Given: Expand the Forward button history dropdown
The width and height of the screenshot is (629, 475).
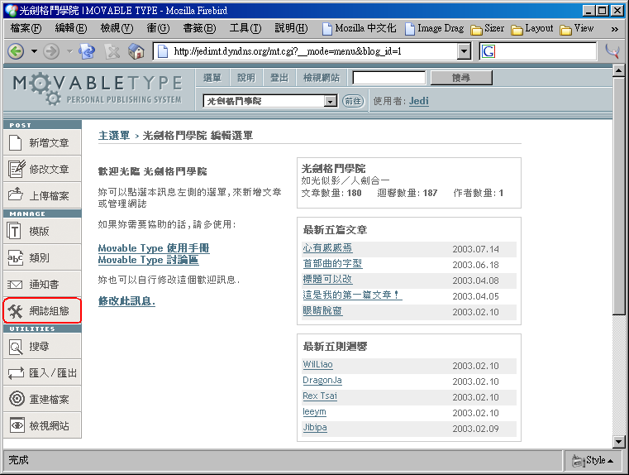Looking at the screenshot, I should coord(69,51).
